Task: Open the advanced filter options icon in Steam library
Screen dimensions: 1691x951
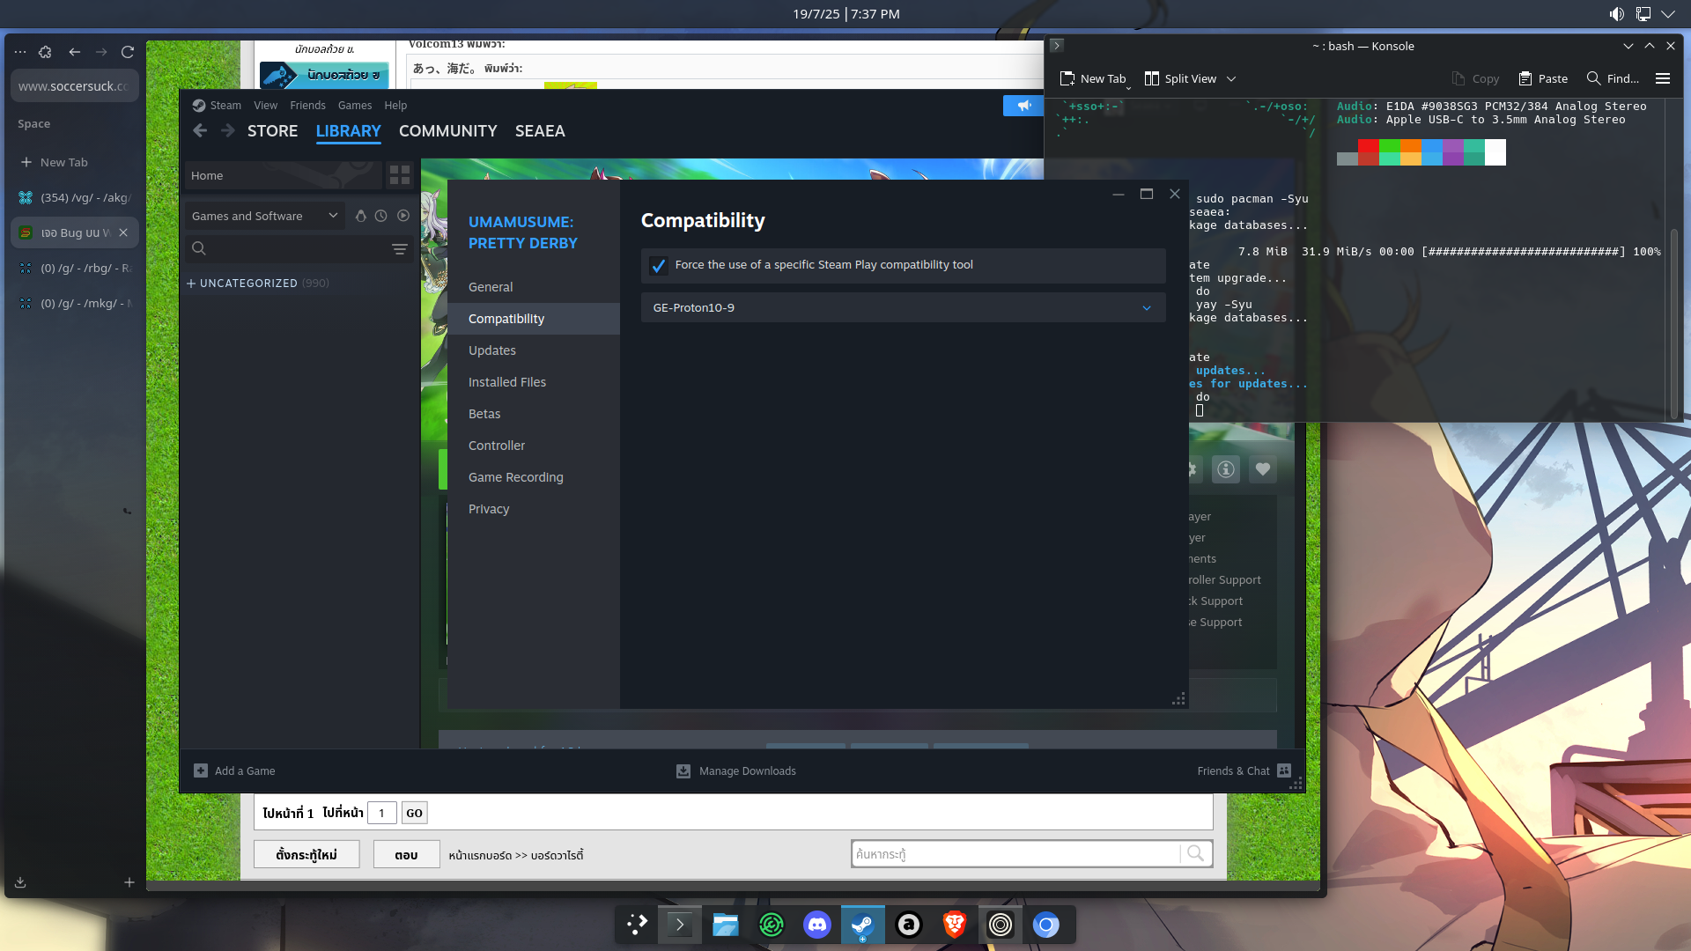Action: point(400,249)
